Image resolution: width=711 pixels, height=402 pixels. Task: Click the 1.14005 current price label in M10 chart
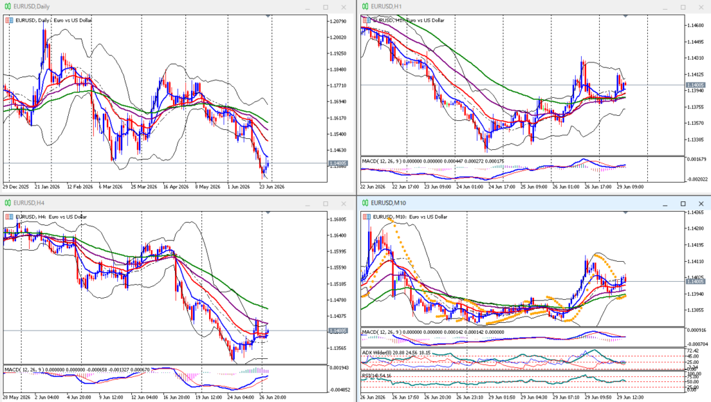coord(695,281)
